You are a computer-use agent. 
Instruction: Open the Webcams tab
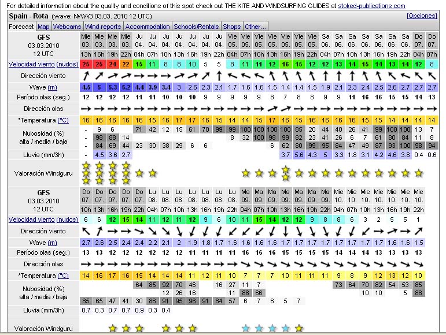click(67, 27)
